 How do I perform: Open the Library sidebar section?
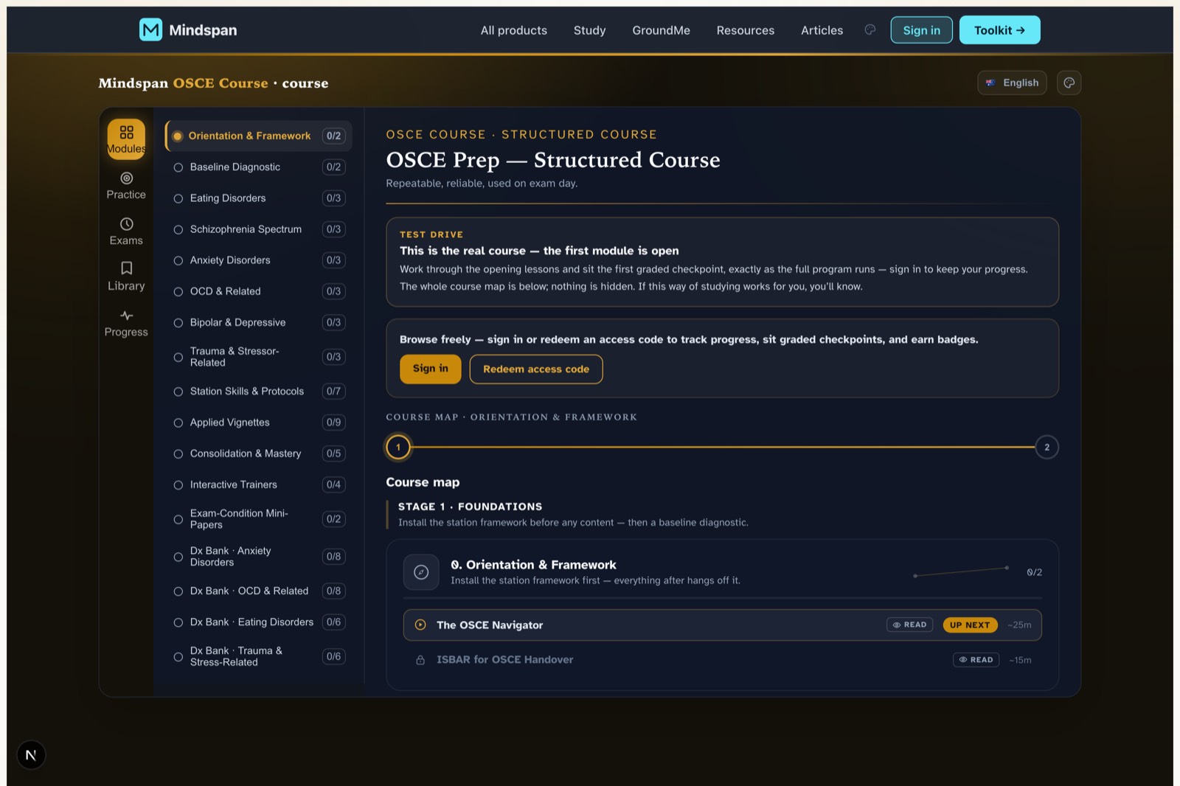point(126,277)
